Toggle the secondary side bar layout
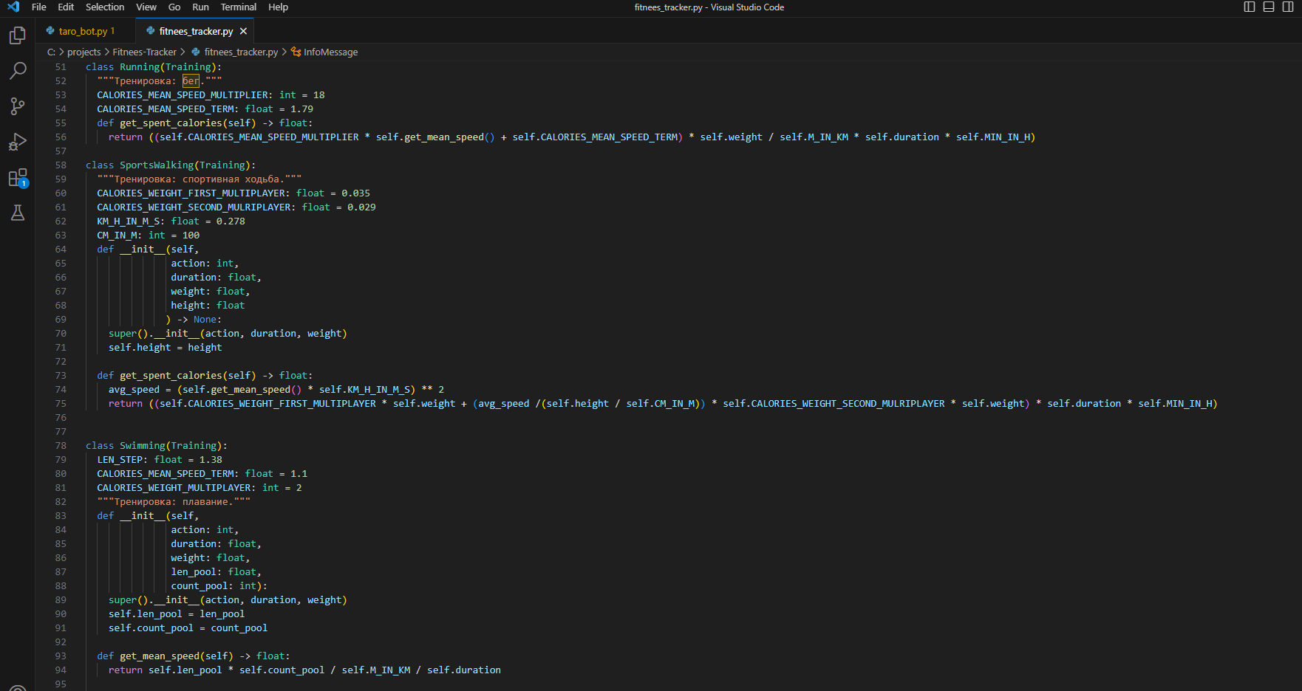The image size is (1302, 691). point(1288,7)
